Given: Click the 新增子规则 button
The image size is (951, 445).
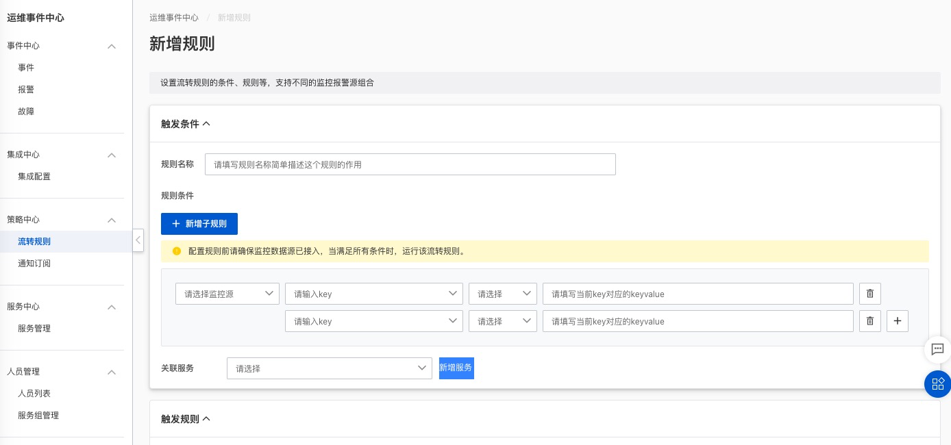Looking at the screenshot, I should (199, 224).
